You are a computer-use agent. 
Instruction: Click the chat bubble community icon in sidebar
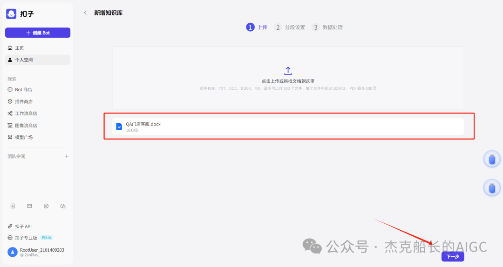(x=46, y=206)
